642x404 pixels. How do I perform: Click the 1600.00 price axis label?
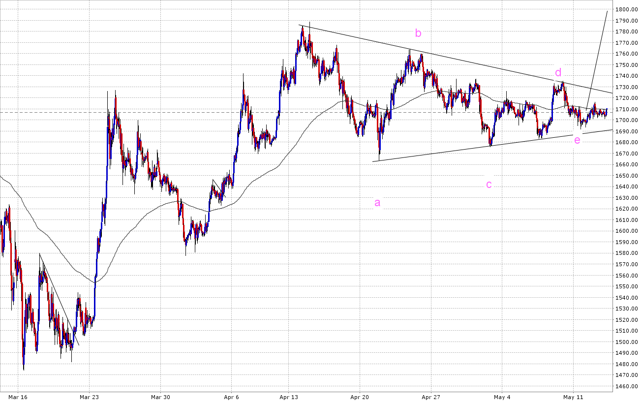coord(628,231)
